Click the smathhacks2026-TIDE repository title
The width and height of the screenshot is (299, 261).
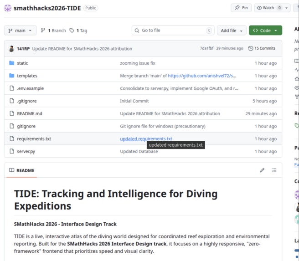pyautogui.click(x=47, y=8)
